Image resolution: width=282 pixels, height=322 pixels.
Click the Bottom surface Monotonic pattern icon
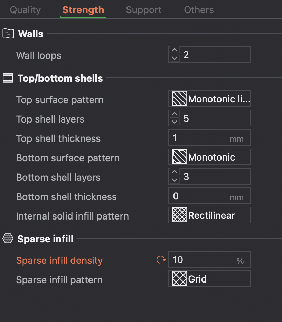coord(180,158)
